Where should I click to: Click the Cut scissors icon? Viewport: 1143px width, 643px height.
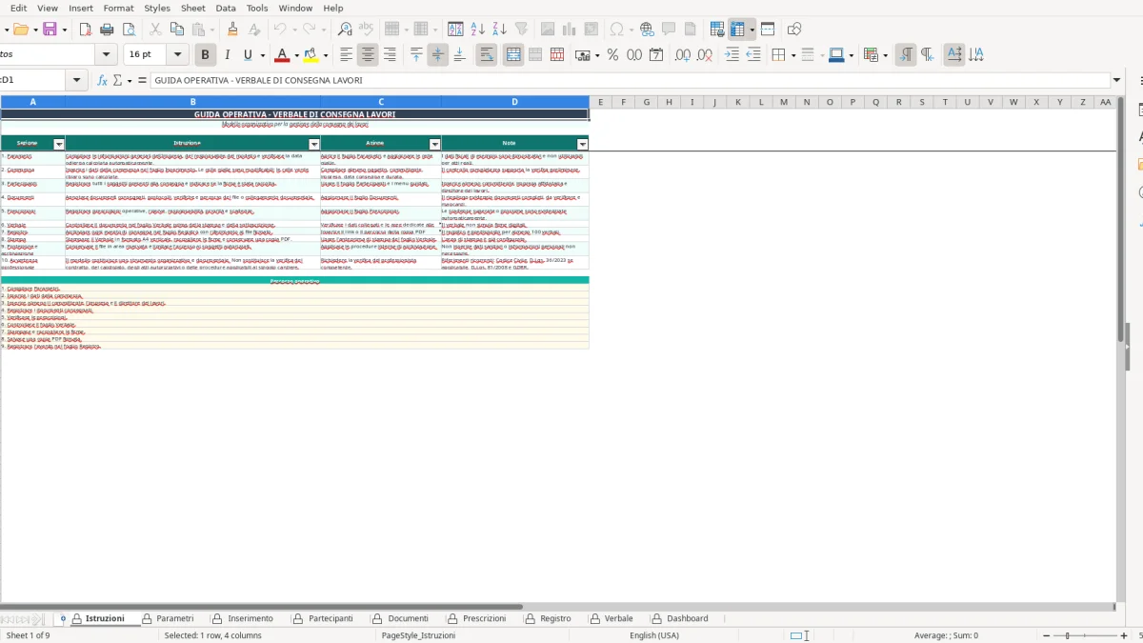pos(155,30)
